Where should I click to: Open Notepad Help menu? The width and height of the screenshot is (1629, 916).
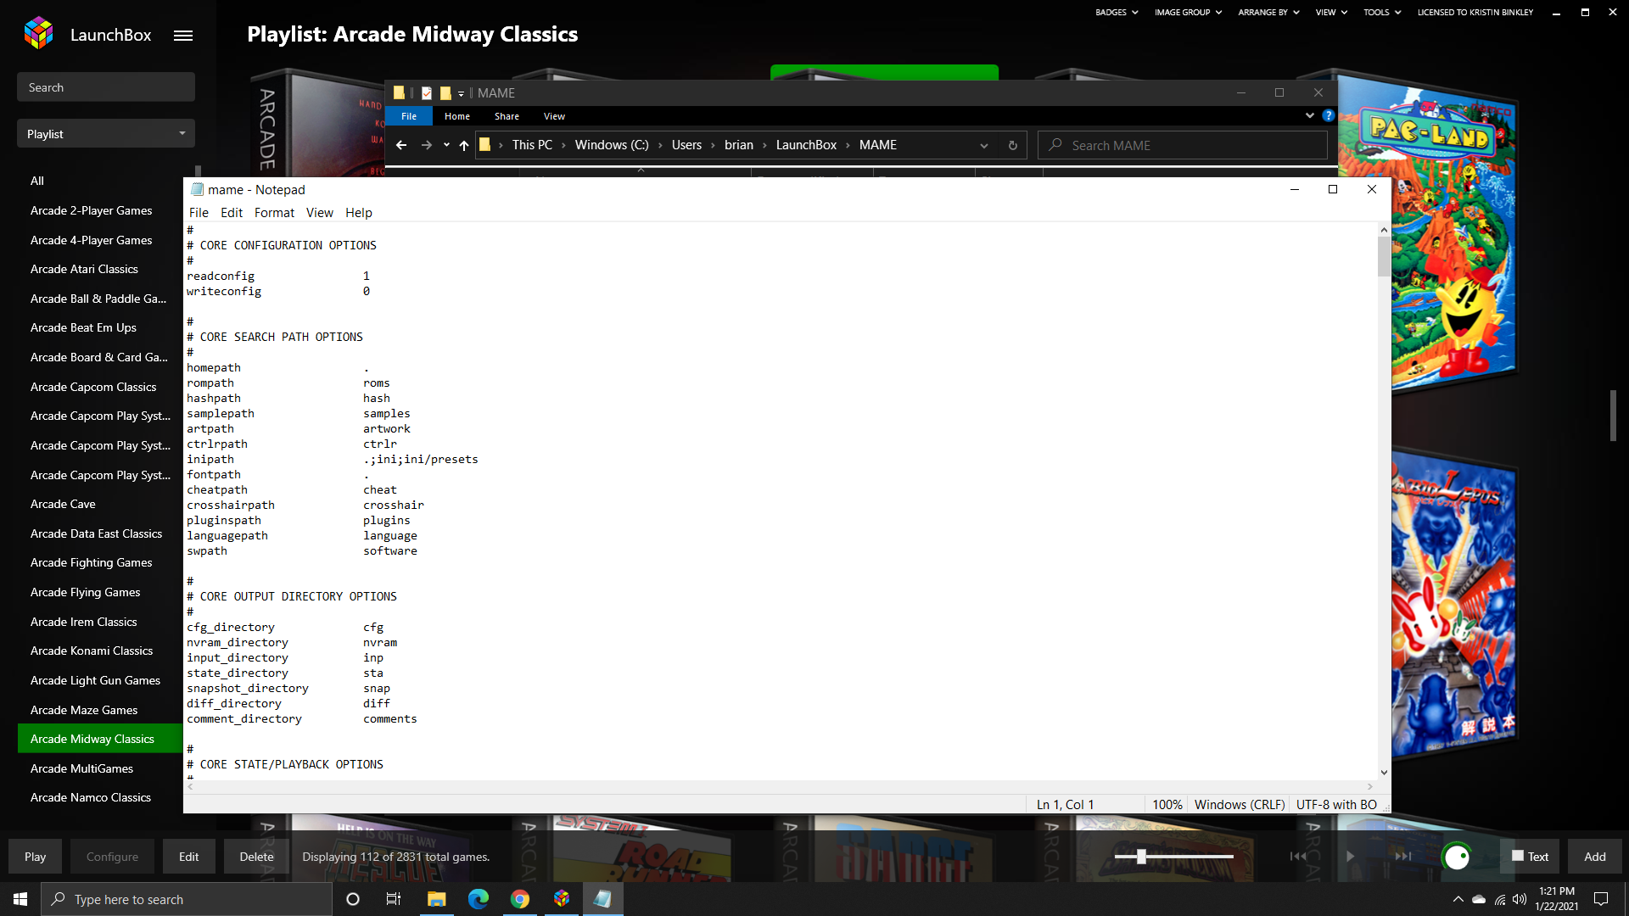[359, 213]
